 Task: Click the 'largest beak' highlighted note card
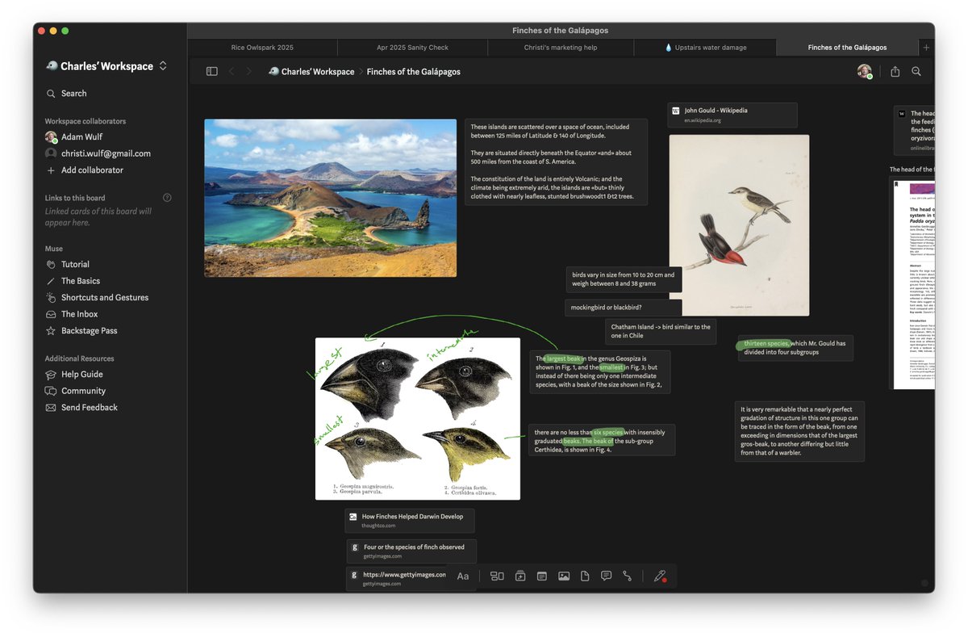[602, 371]
